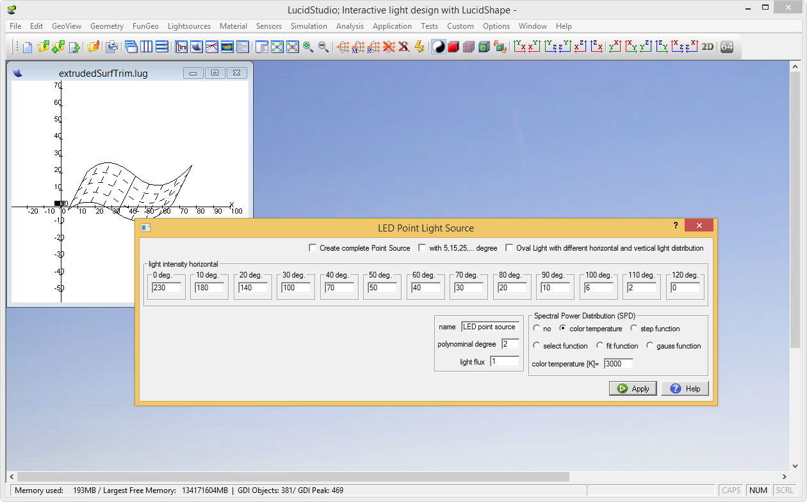This screenshot has width=807, height=502.
Task: Click the Apply button
Action: point(633,388)
